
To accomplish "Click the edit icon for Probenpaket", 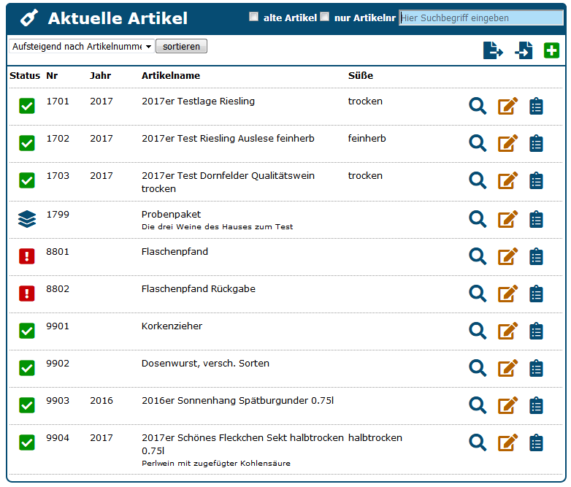I will [x=507, y=218].
